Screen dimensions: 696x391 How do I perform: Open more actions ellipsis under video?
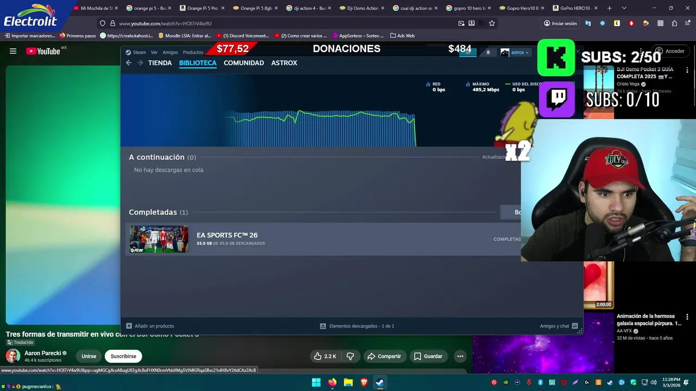point(460,356)
